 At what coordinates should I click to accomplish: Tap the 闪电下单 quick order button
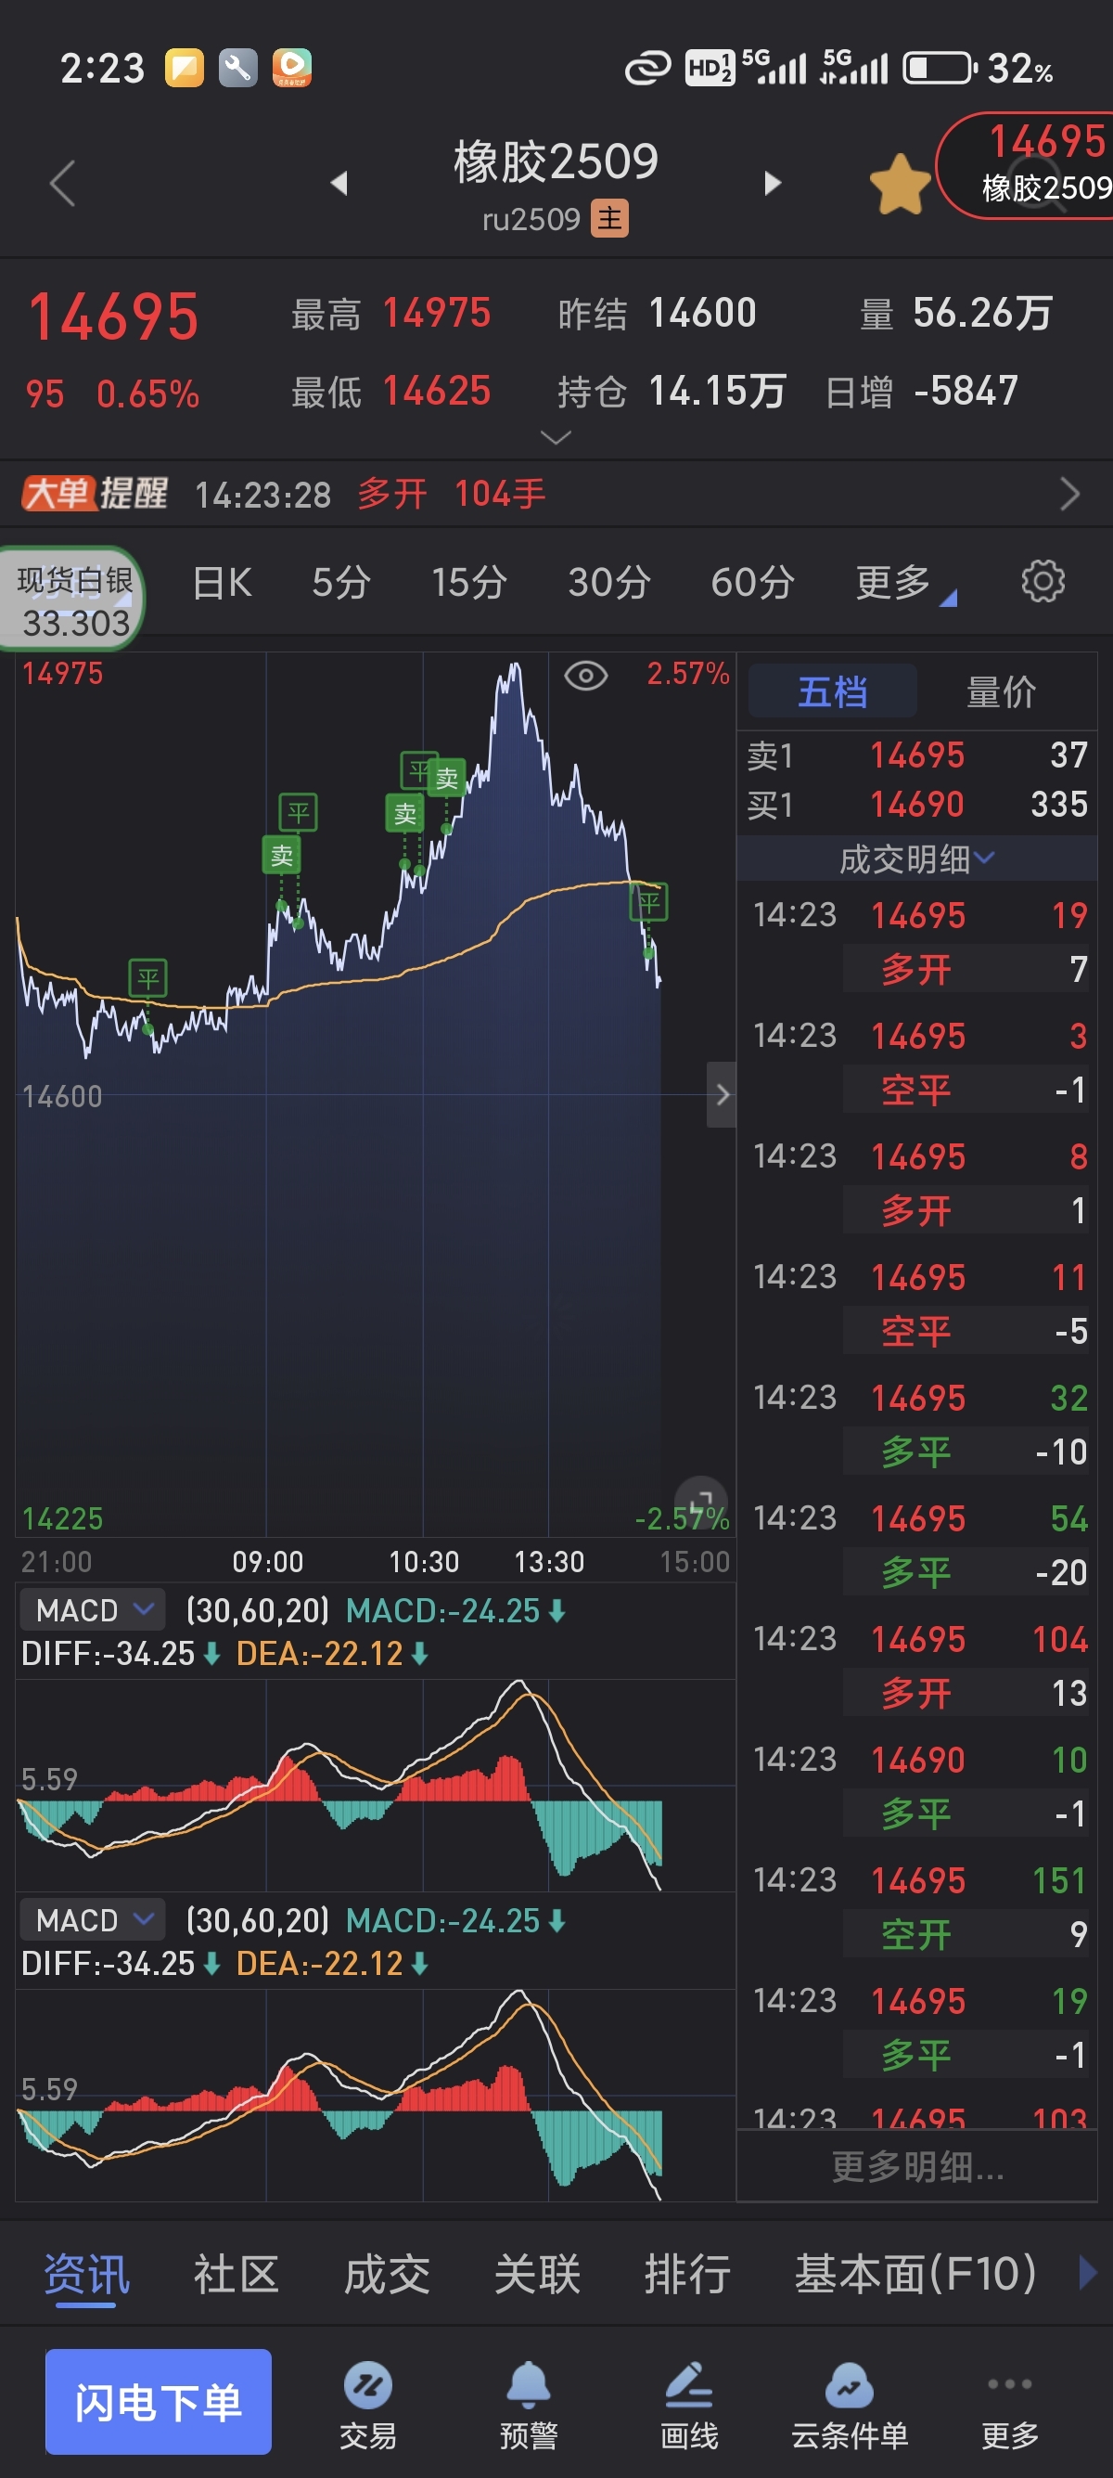tap(159, 2402)
